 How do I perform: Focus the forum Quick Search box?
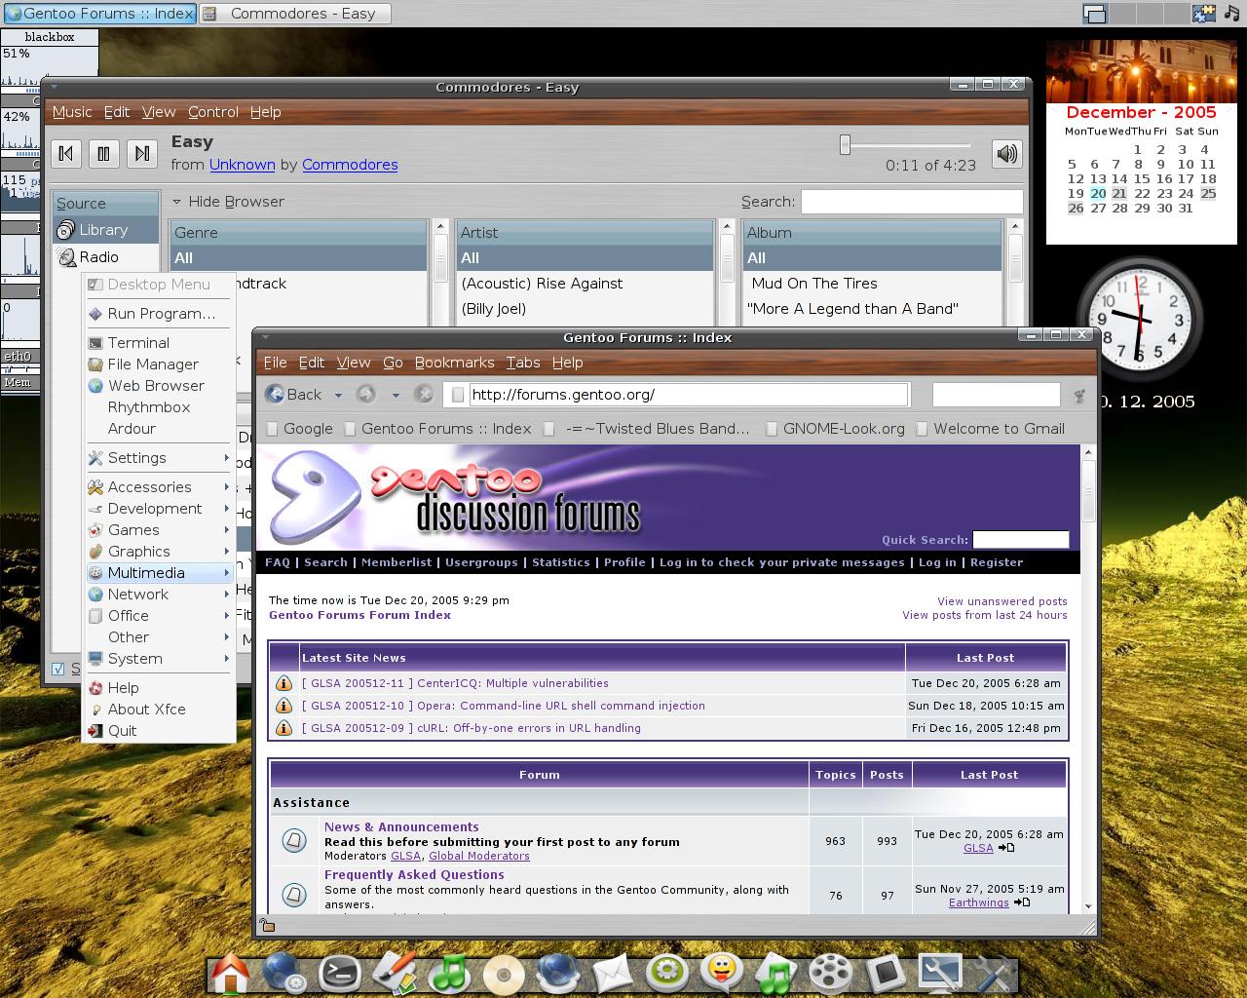tap(1021, 539)
